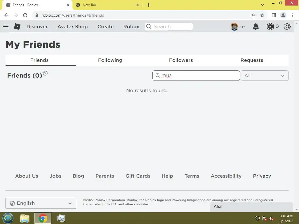Viewport: 299px width, 224px height.
Task: Click the friends search field containing mus
Action: (196, 76)
